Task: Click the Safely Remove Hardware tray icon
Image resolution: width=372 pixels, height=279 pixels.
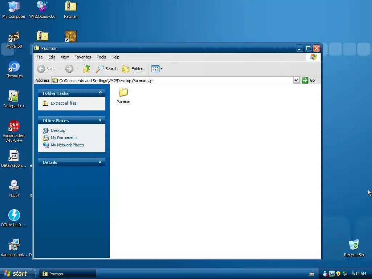Action: pos(345,274)
